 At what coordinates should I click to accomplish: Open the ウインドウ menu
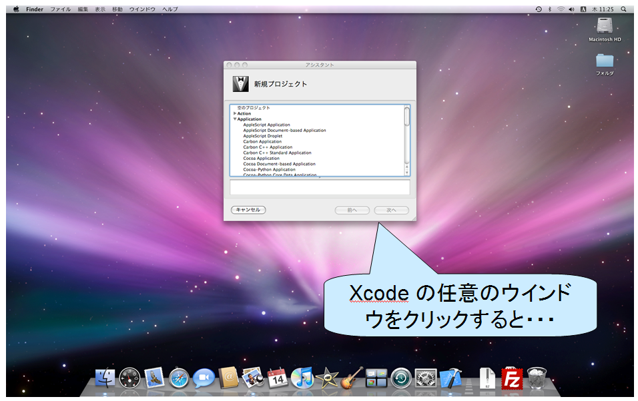click(142, 9)
